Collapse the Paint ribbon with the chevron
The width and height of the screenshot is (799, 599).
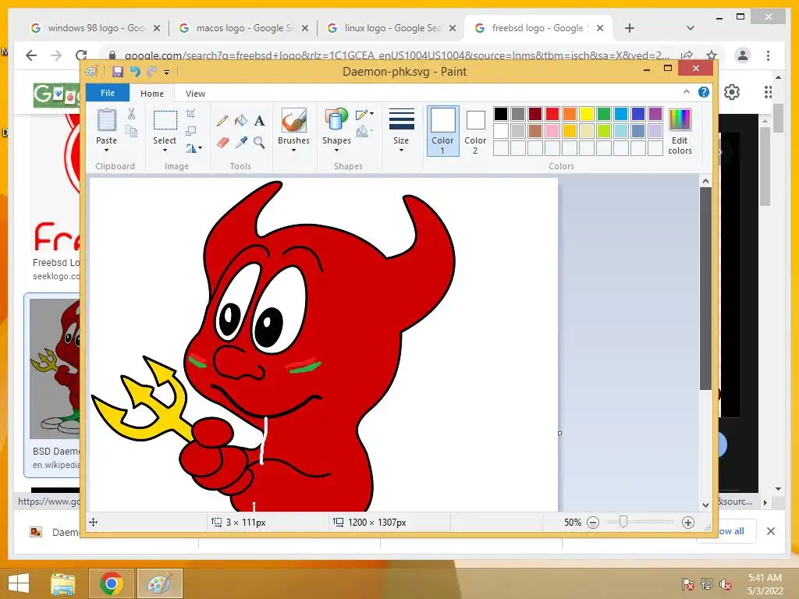[x=687, y=92]
